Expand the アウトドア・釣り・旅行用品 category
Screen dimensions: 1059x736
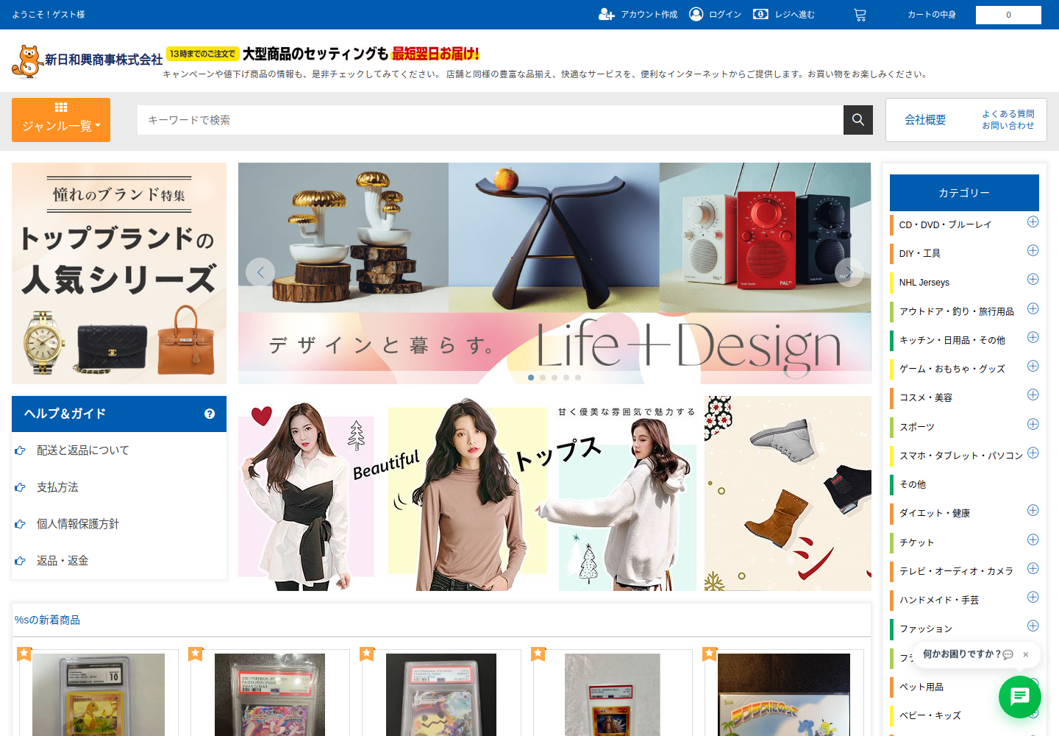1033,308
